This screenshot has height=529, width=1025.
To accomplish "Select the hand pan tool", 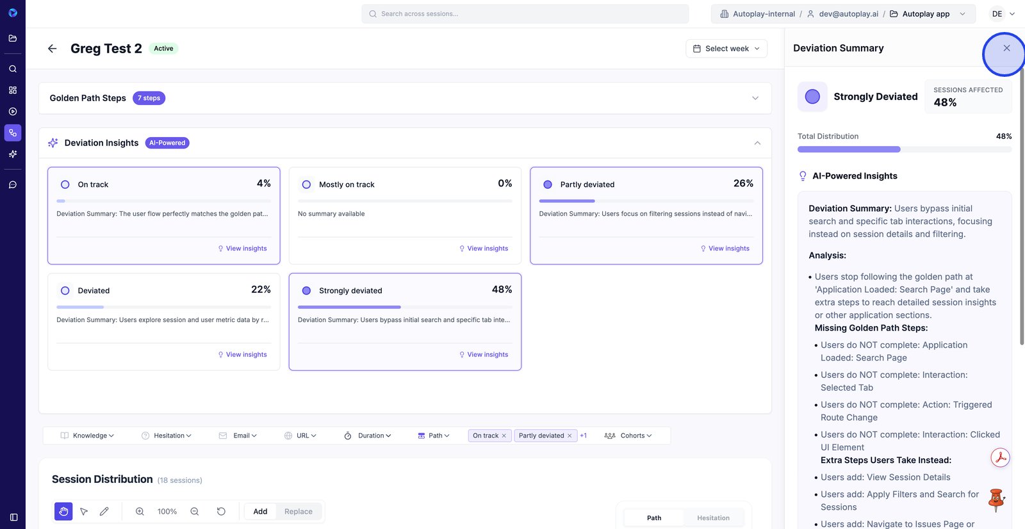I will pos(63,511).
